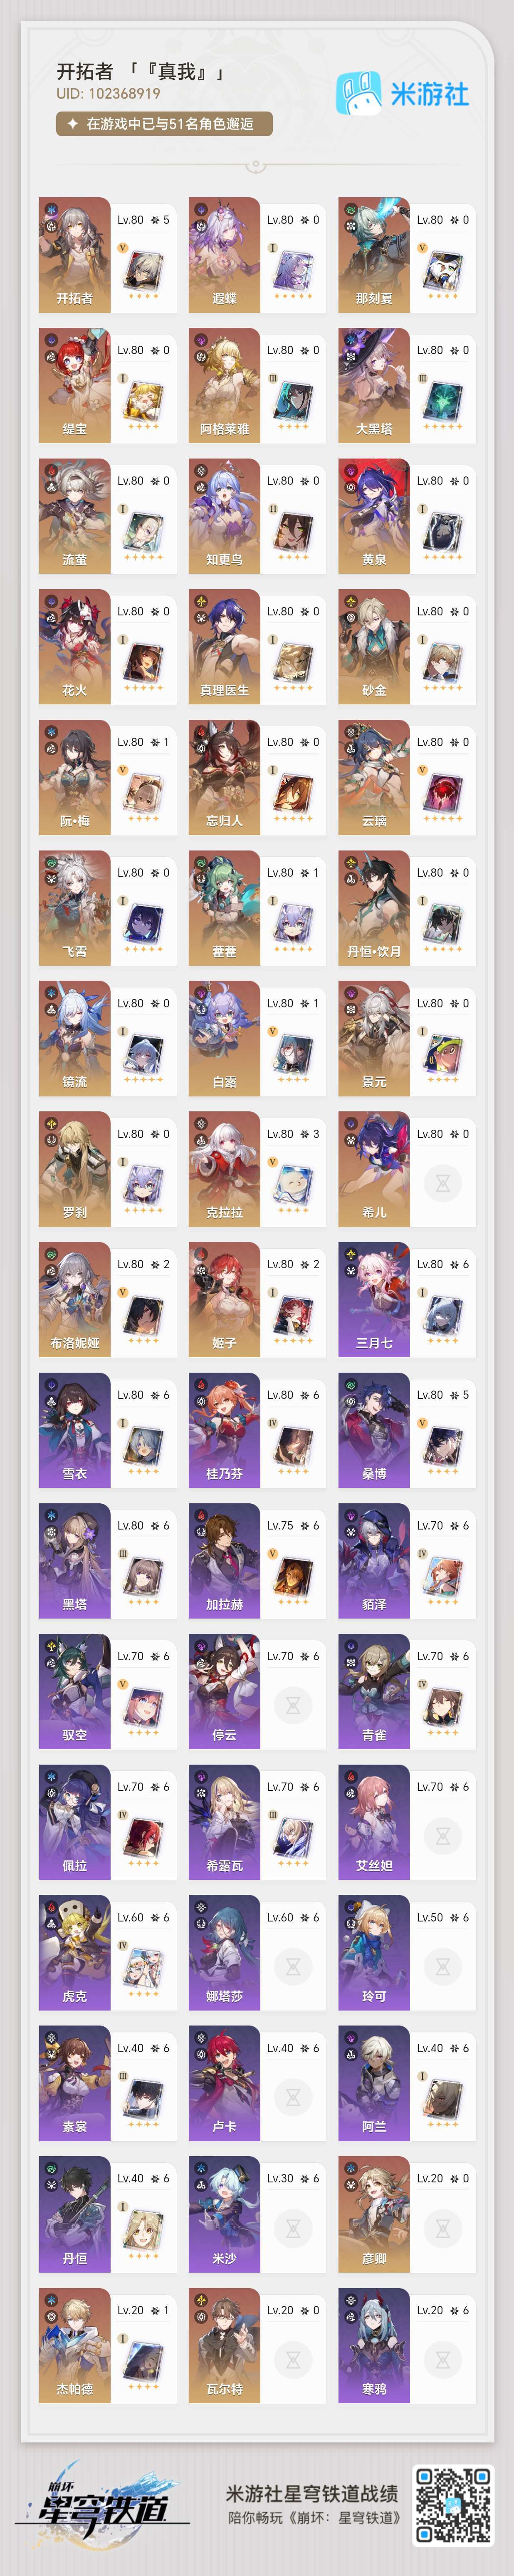Select the 加拉赫 character card
514x2576 pixels.
(257, 1560)
